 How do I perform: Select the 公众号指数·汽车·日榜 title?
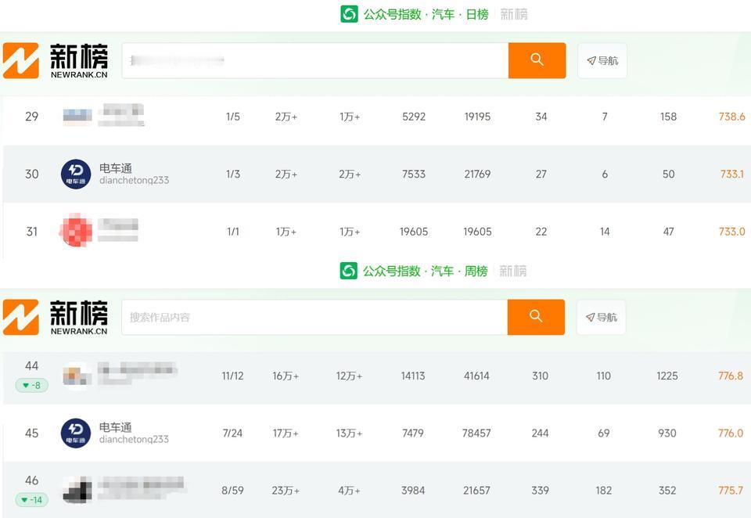click(x=426, y=14)
